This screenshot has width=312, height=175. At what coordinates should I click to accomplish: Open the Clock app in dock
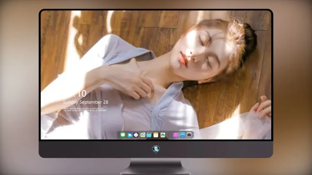(136, 135)
